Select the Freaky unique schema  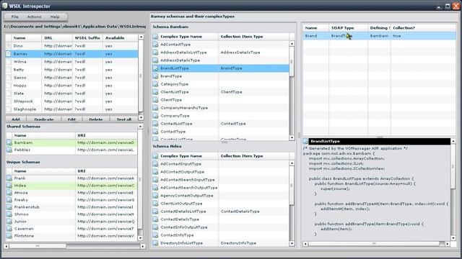(x=71, y=200)
